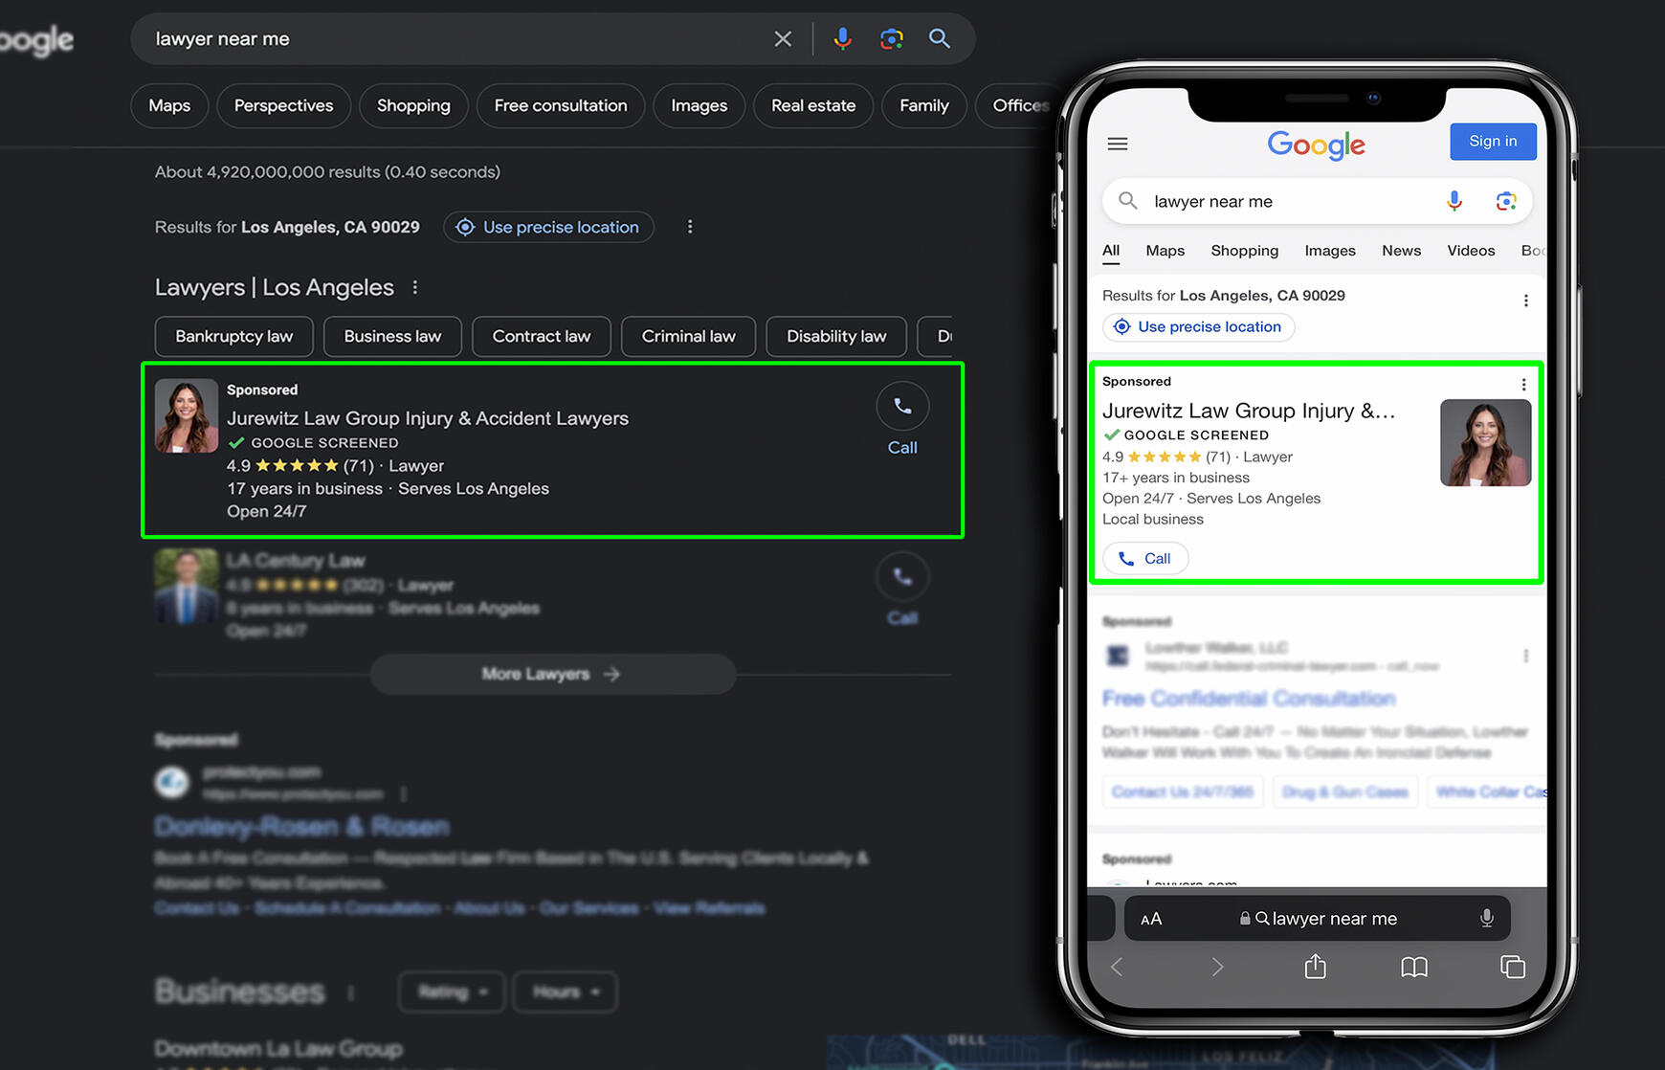
Task: Click Jurewitz desktop listing photo
Action: (x=187, y=415)
